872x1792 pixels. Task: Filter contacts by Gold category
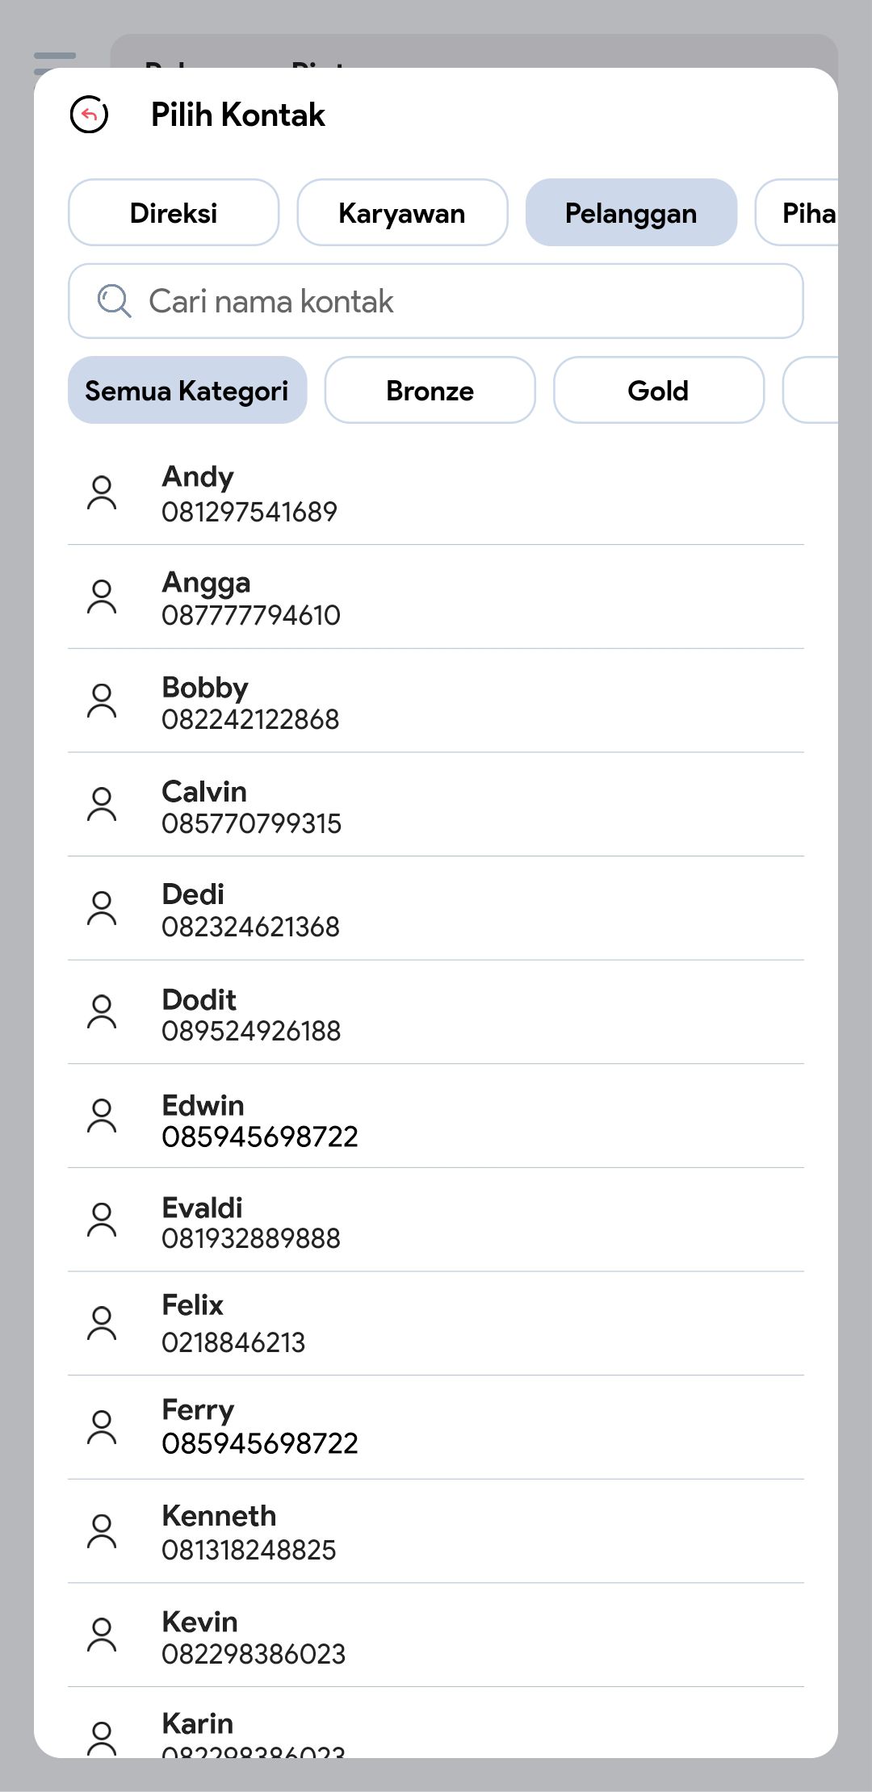pos(658,391)
